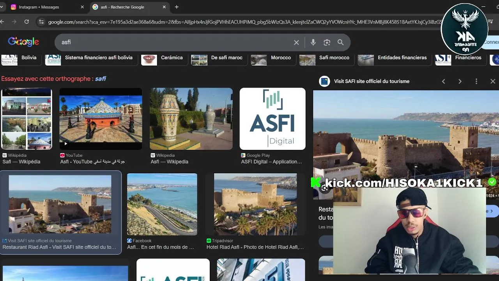Open Hotel Riad Asfi - Photo link
The image size is (499, 281).
click(x=255, y=247)
